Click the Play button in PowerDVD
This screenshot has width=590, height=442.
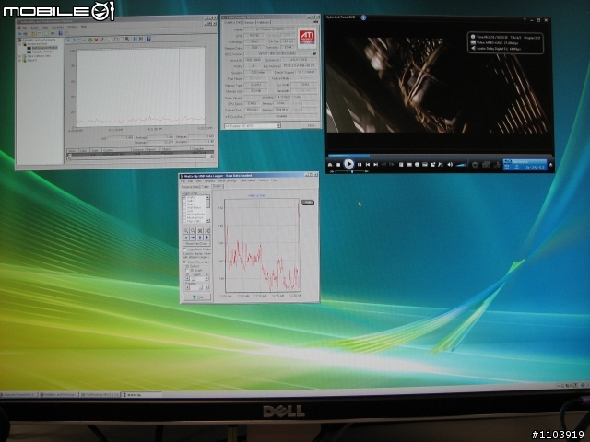click(x=348, y=164)
